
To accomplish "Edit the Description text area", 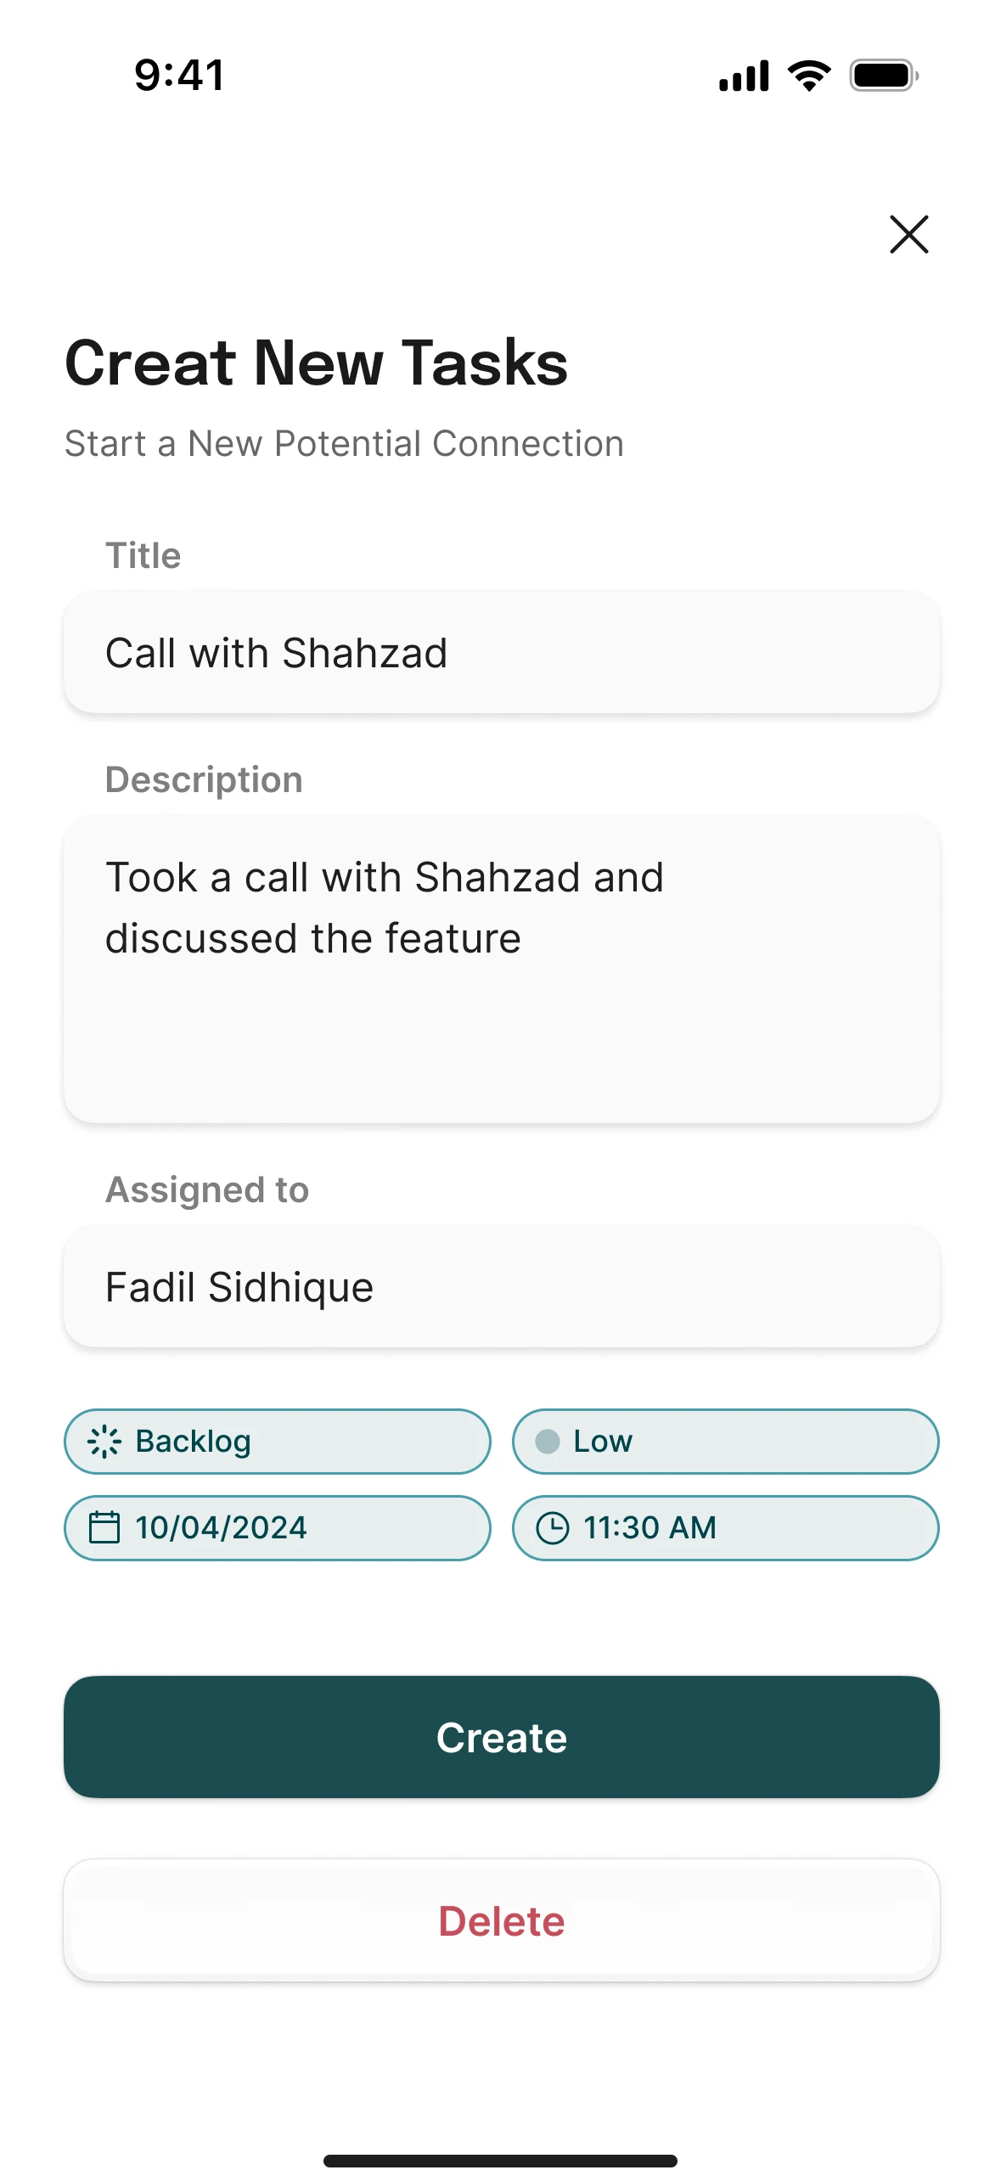I will [x=502, y=970].
